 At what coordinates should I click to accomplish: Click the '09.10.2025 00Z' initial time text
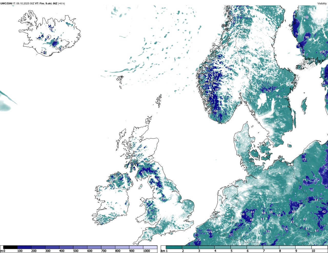coord(25,3)
